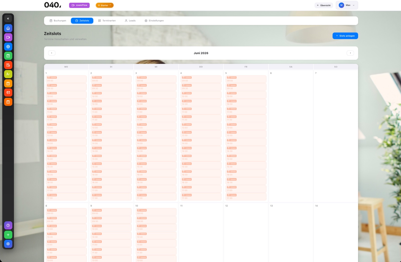
Task: Open the 16:00 slot on Tuesday June 2
Action: coord(111,173)
